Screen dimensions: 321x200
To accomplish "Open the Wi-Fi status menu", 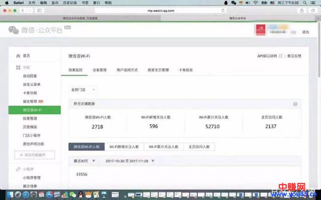I will (255, 3).
